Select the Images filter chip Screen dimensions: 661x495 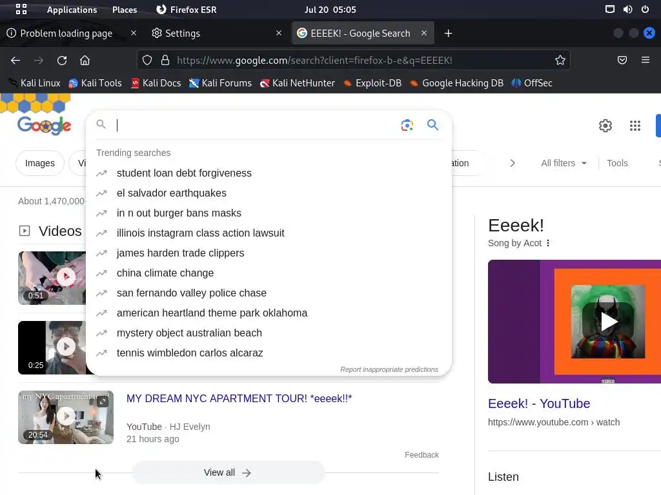[x=39, y=163]
